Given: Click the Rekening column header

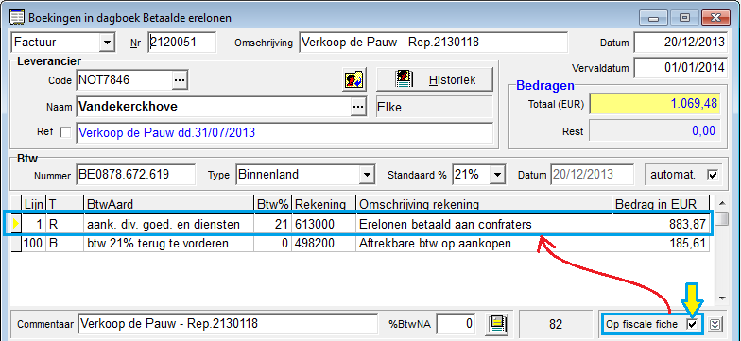Looking at the screenshot, I should [x=323, y=204].
